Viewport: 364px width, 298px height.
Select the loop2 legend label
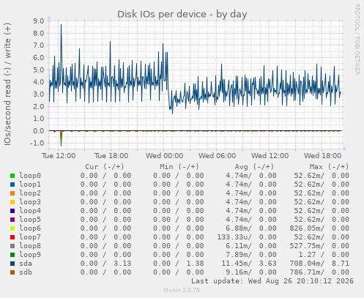[30, 193]
